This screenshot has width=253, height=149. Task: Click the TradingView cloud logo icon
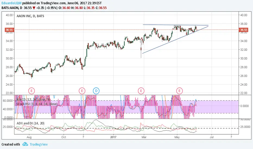tap(25, 144)
